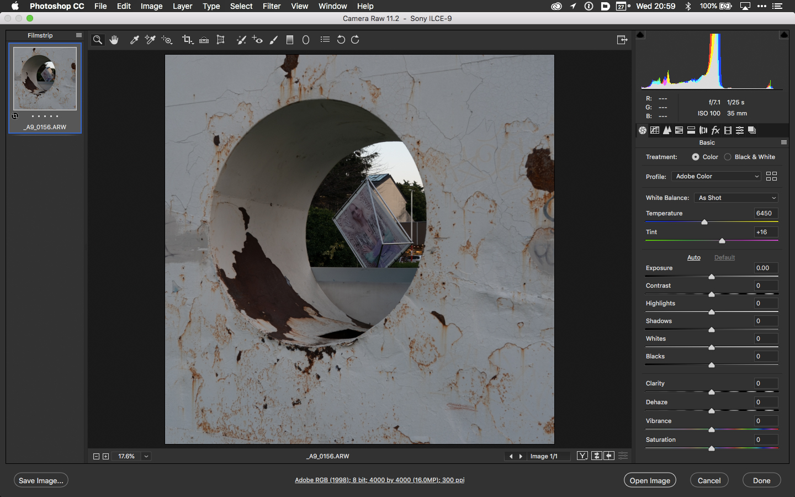The width and height of the screenshot is (795, 497).
Task: Open the zoom level dropdown arrow
Action: coord(146,456)
